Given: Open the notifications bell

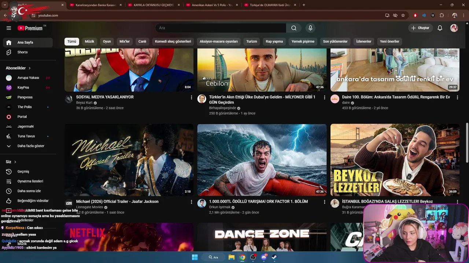Looking at the screenshot, I should [440, 28].
